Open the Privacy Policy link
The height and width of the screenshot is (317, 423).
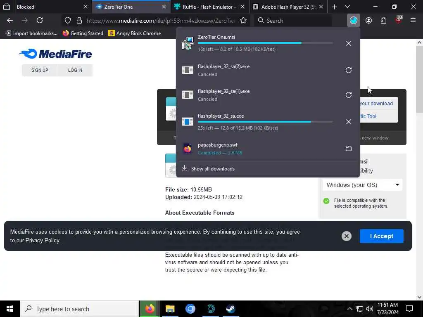pos(43,241)
